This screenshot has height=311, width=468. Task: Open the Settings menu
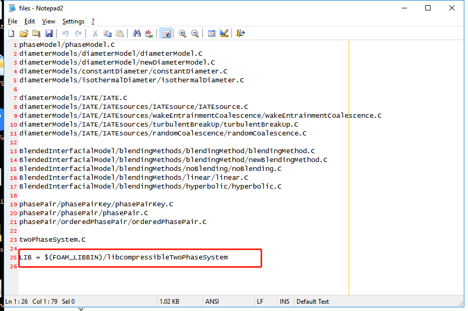[x=73, y=21]
